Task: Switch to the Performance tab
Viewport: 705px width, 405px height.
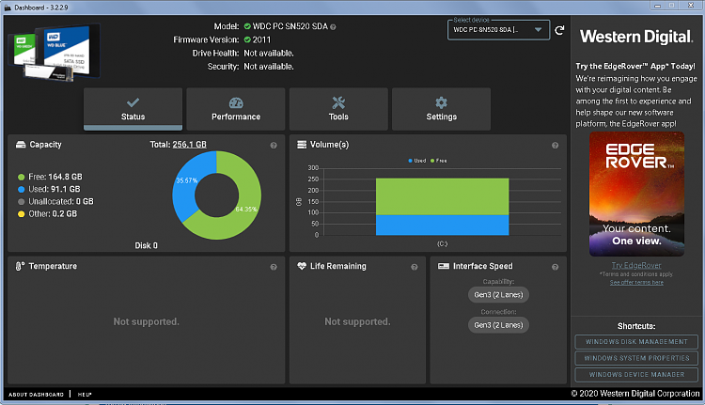Action: point(236,109)
